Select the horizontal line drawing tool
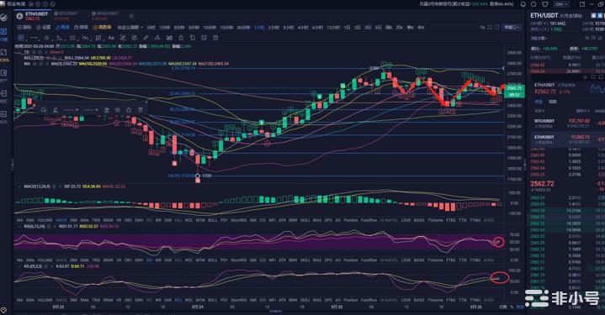Viewport: 605px width, 315px height. [34, 38]
